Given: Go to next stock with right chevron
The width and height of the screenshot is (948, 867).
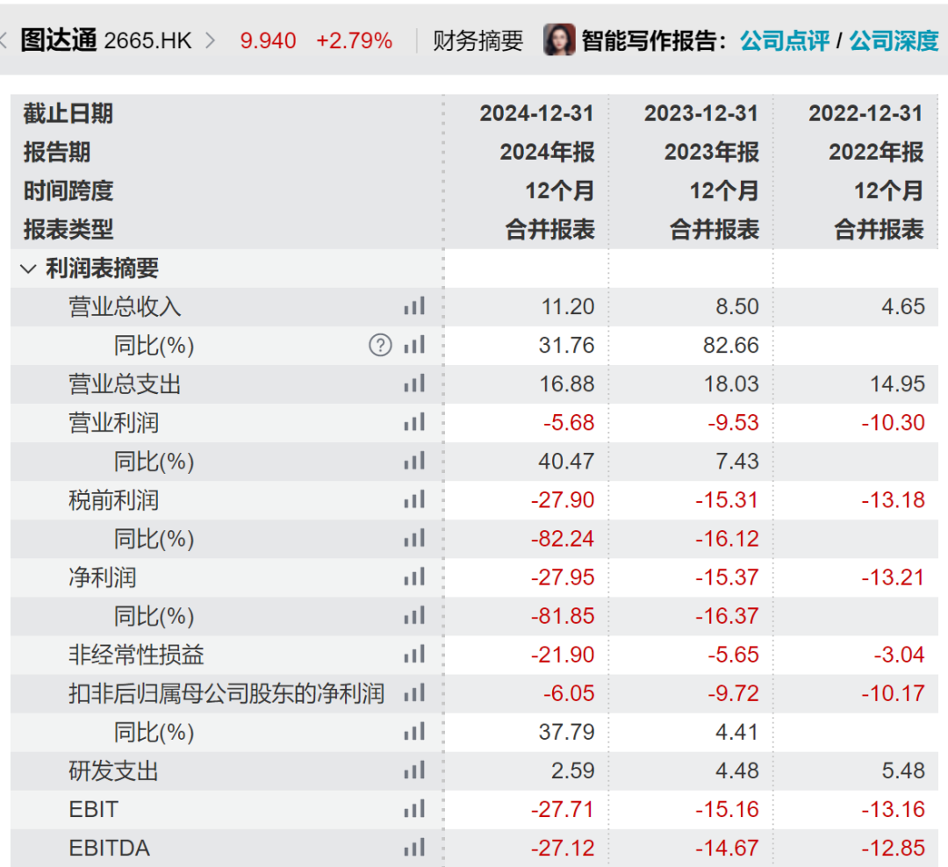Looking at the screenshot, I should 211,40.
